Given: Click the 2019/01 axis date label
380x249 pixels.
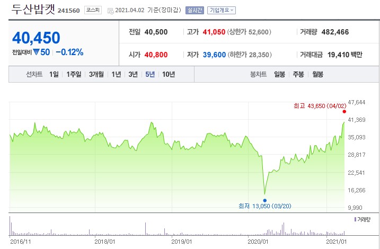Looking at the screenshot, I should click(x=182, y=242).
